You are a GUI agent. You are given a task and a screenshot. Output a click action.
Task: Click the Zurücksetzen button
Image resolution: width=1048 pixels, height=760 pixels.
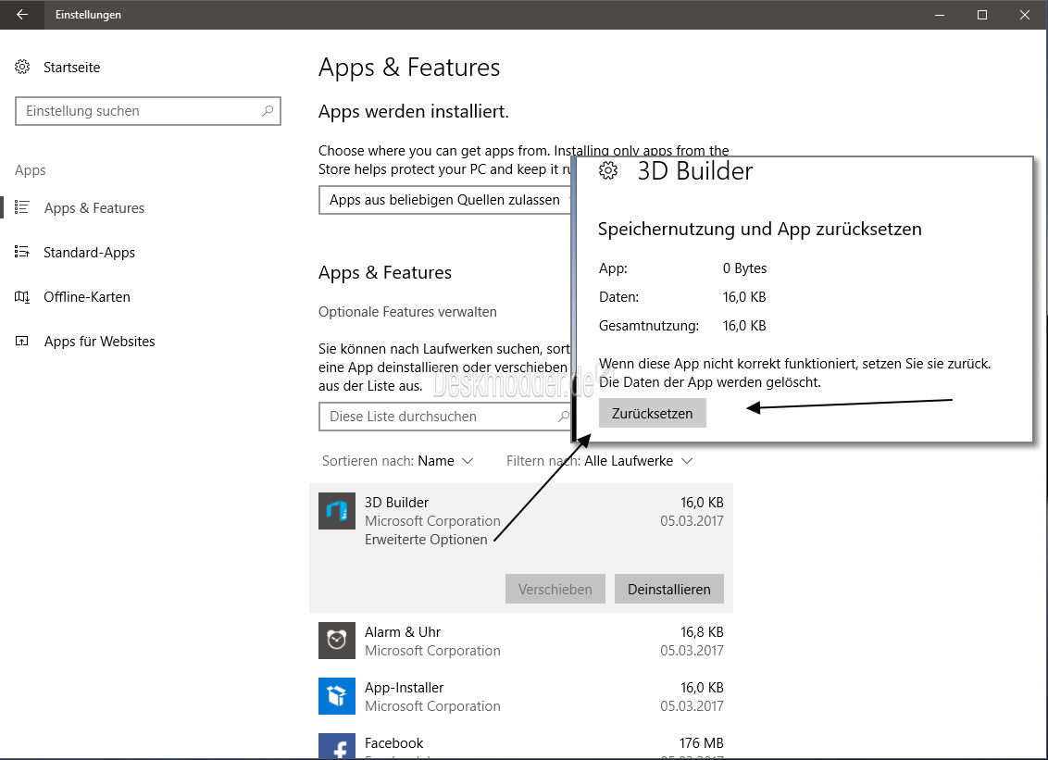click(x=653, y=413)
